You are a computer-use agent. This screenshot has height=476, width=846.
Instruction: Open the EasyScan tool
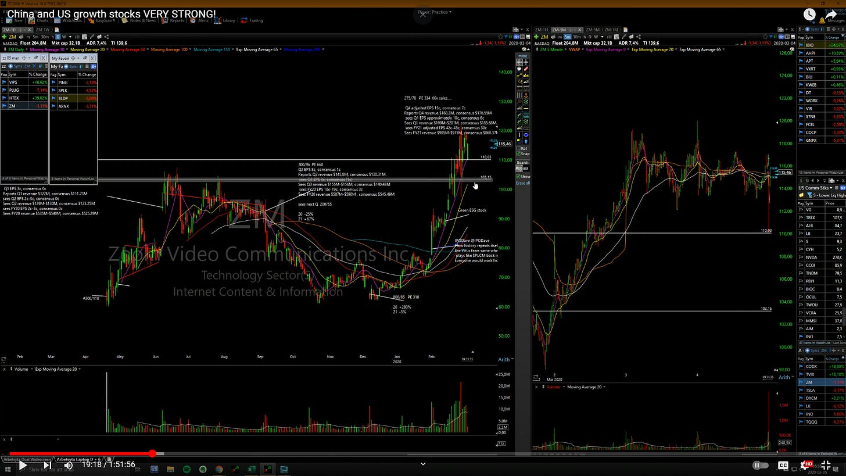[102, 20]
